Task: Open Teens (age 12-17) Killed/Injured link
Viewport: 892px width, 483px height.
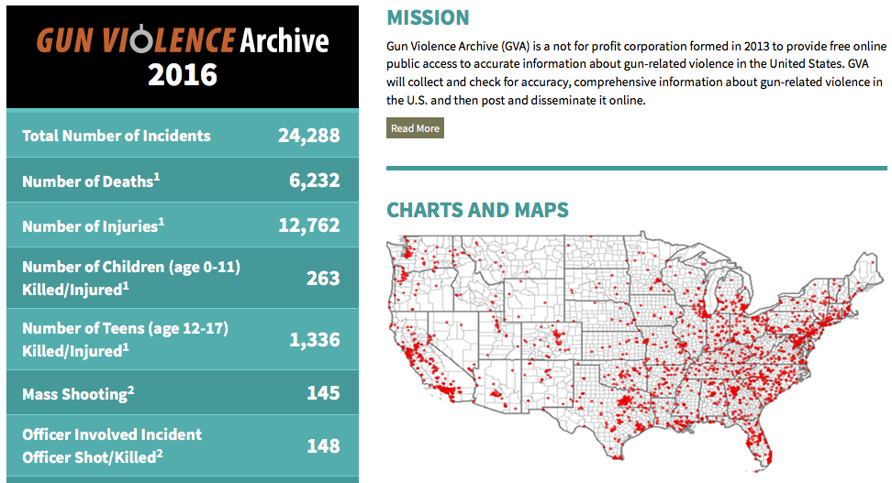Action: coord(125,339)
